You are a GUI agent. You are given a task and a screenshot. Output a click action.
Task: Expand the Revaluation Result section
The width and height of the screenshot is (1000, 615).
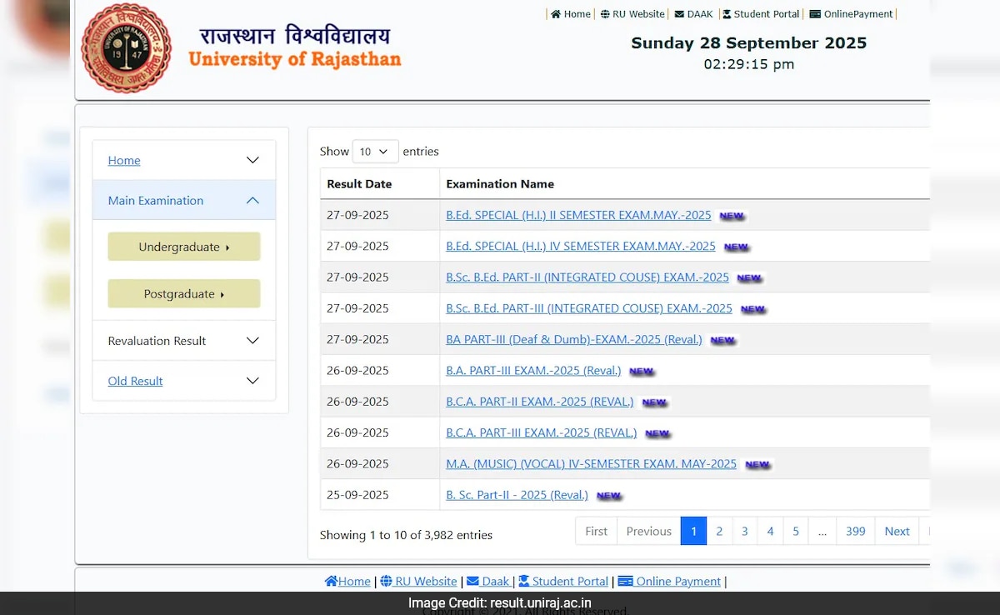(x=252, y=341)
